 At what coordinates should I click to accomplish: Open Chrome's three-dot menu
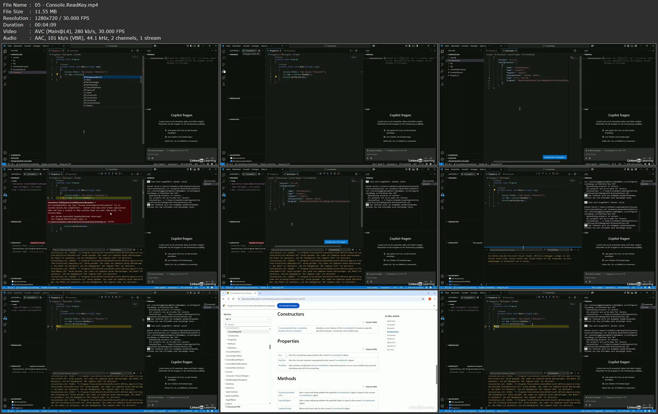(434, 299)
